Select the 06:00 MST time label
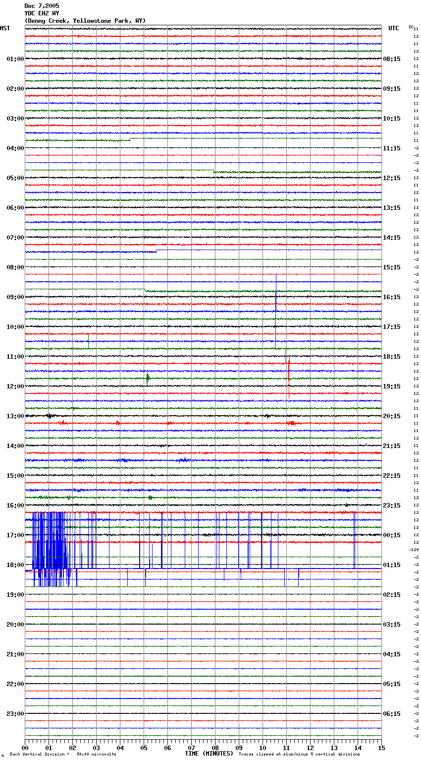 (15, 208)
